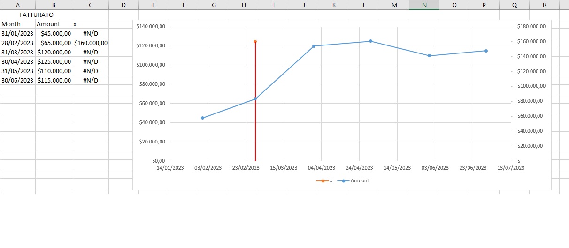
Task: Click the $180.000,00 label on right axis
Action: (531, 27)
